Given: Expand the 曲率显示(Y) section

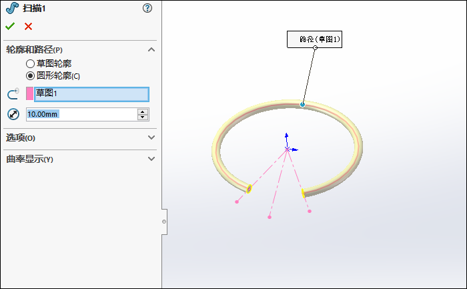Looking at the screenshot, I should click(x=151, y=159).
